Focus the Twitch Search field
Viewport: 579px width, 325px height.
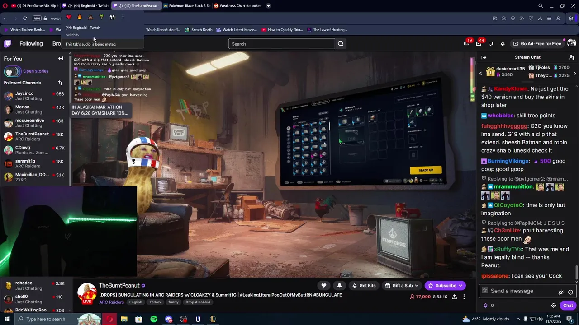[281, 44]
